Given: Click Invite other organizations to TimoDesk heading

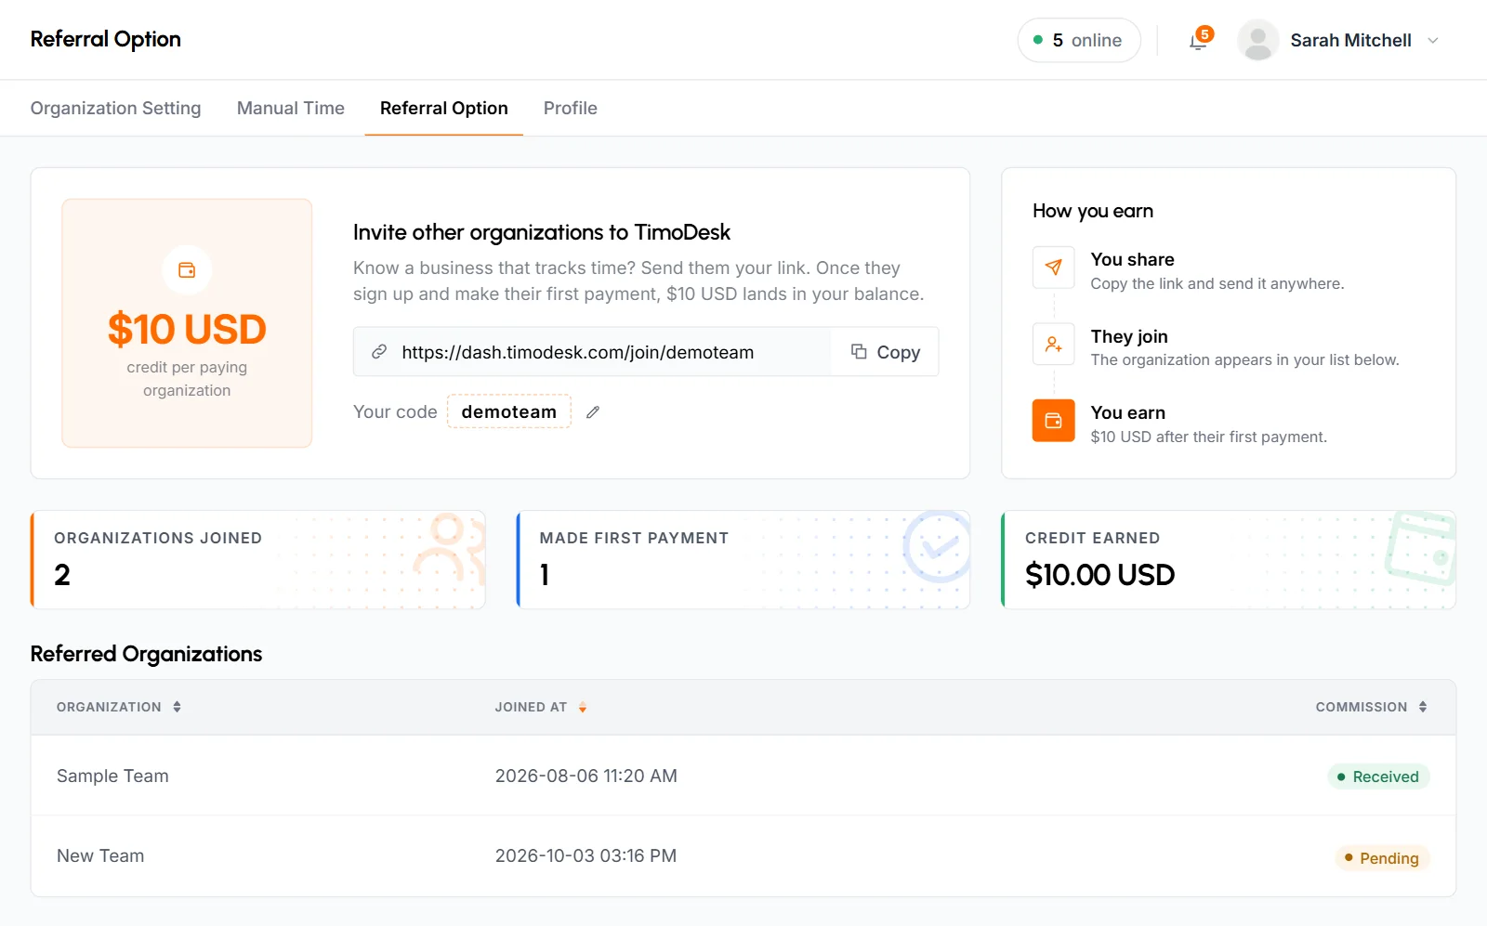Looking at the screenshot, I should (x=542, y=232).
